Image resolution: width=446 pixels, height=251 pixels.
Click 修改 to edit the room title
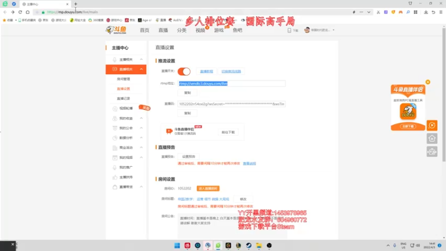(243, 199)
